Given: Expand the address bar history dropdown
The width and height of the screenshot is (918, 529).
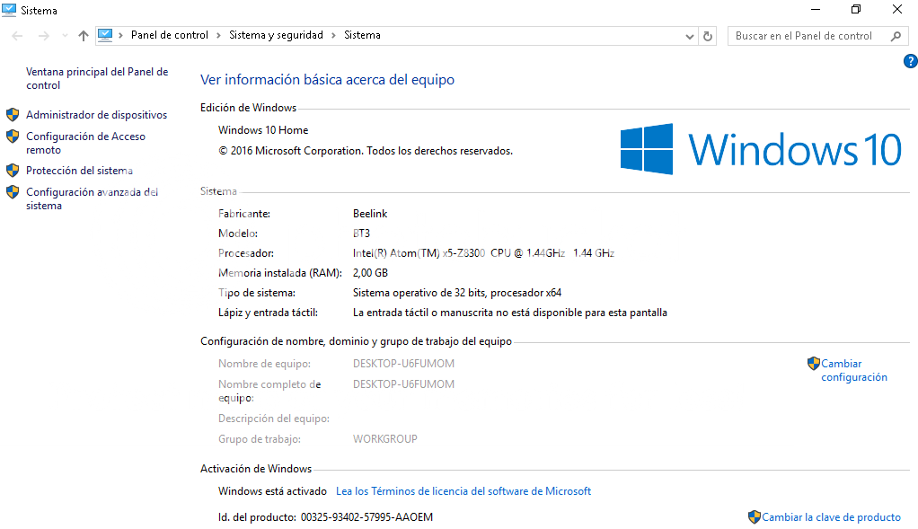Looking at the screenshot, I should point(690,36).
